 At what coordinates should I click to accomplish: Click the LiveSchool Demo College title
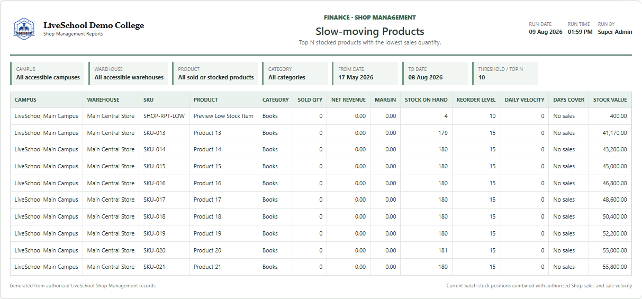pyautogui.click(x=94, y=25)
